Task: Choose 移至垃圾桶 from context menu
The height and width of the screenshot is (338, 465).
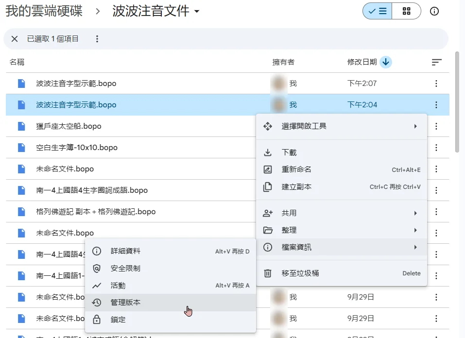Action: coord(341,273)
